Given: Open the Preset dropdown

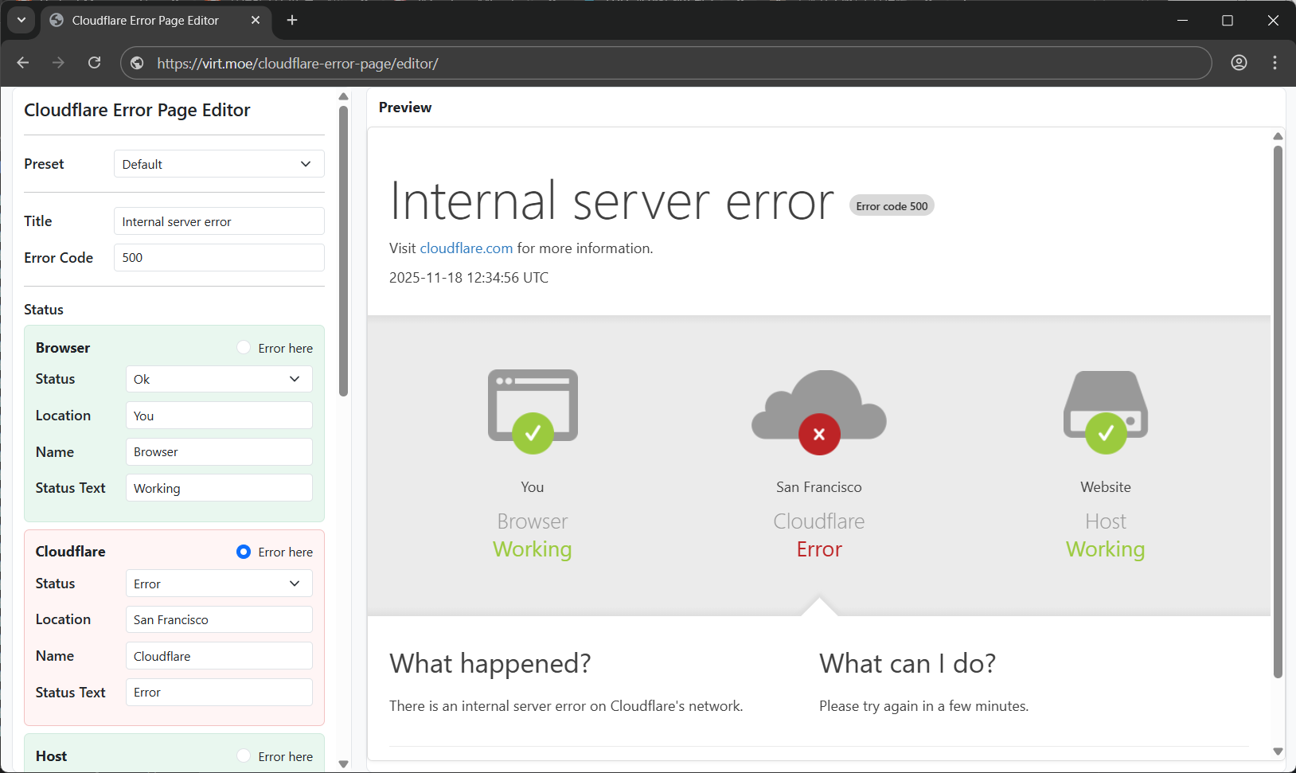Looking at the screenshot, I should coord(219,164).
